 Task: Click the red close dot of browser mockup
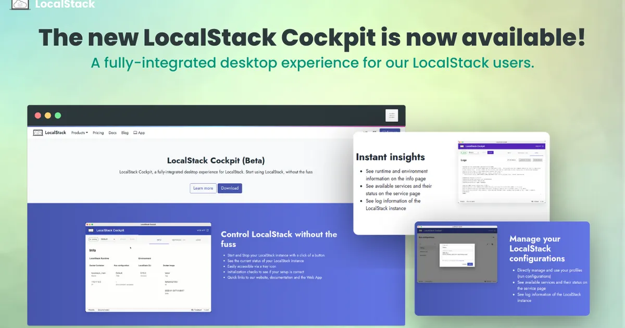click(x=37, y=116)
